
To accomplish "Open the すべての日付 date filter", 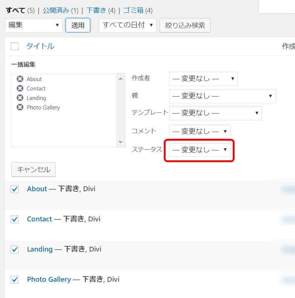I will point(128,25).
